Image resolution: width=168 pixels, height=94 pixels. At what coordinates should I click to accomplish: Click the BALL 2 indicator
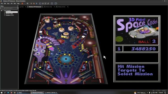[148, 42]
